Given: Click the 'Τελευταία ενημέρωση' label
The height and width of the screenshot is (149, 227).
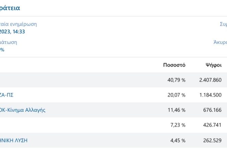Looking at the screenshot, I should click(18, 24).
